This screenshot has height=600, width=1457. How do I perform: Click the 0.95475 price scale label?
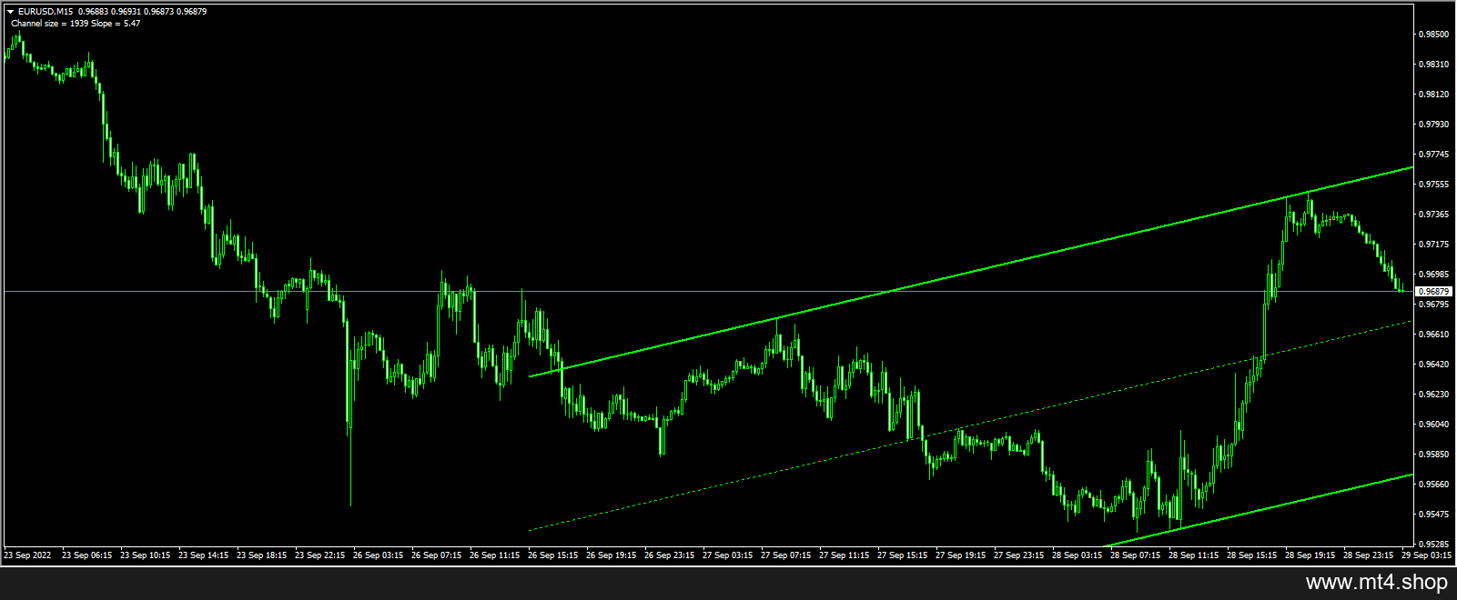click(1433, 515)
